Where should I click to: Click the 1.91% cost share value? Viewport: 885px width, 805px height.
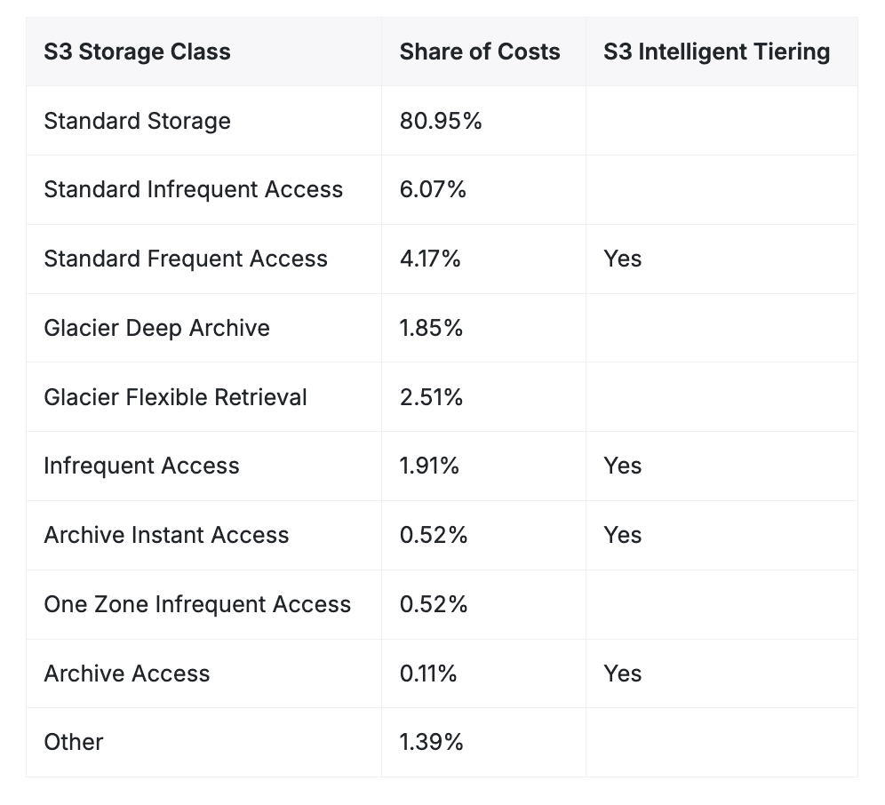click(x=429, y=466)
